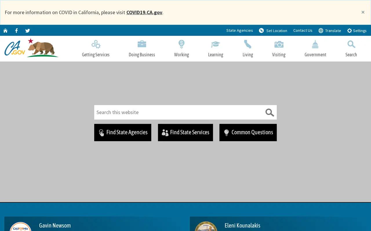Click the Visiting camera icon
371x231 pixels.
point(279,44)
